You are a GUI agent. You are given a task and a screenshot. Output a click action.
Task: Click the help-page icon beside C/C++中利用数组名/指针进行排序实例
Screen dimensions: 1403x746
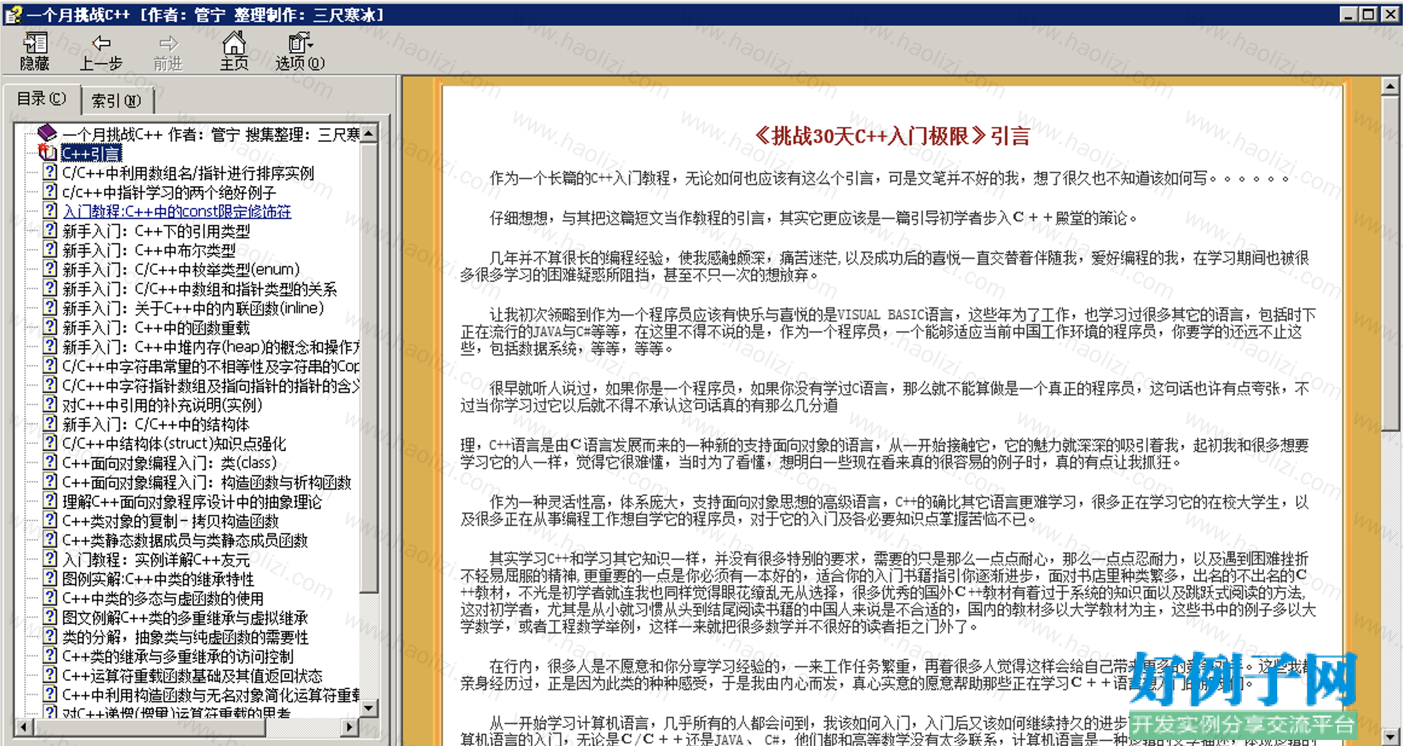click(x=50, y=172)
